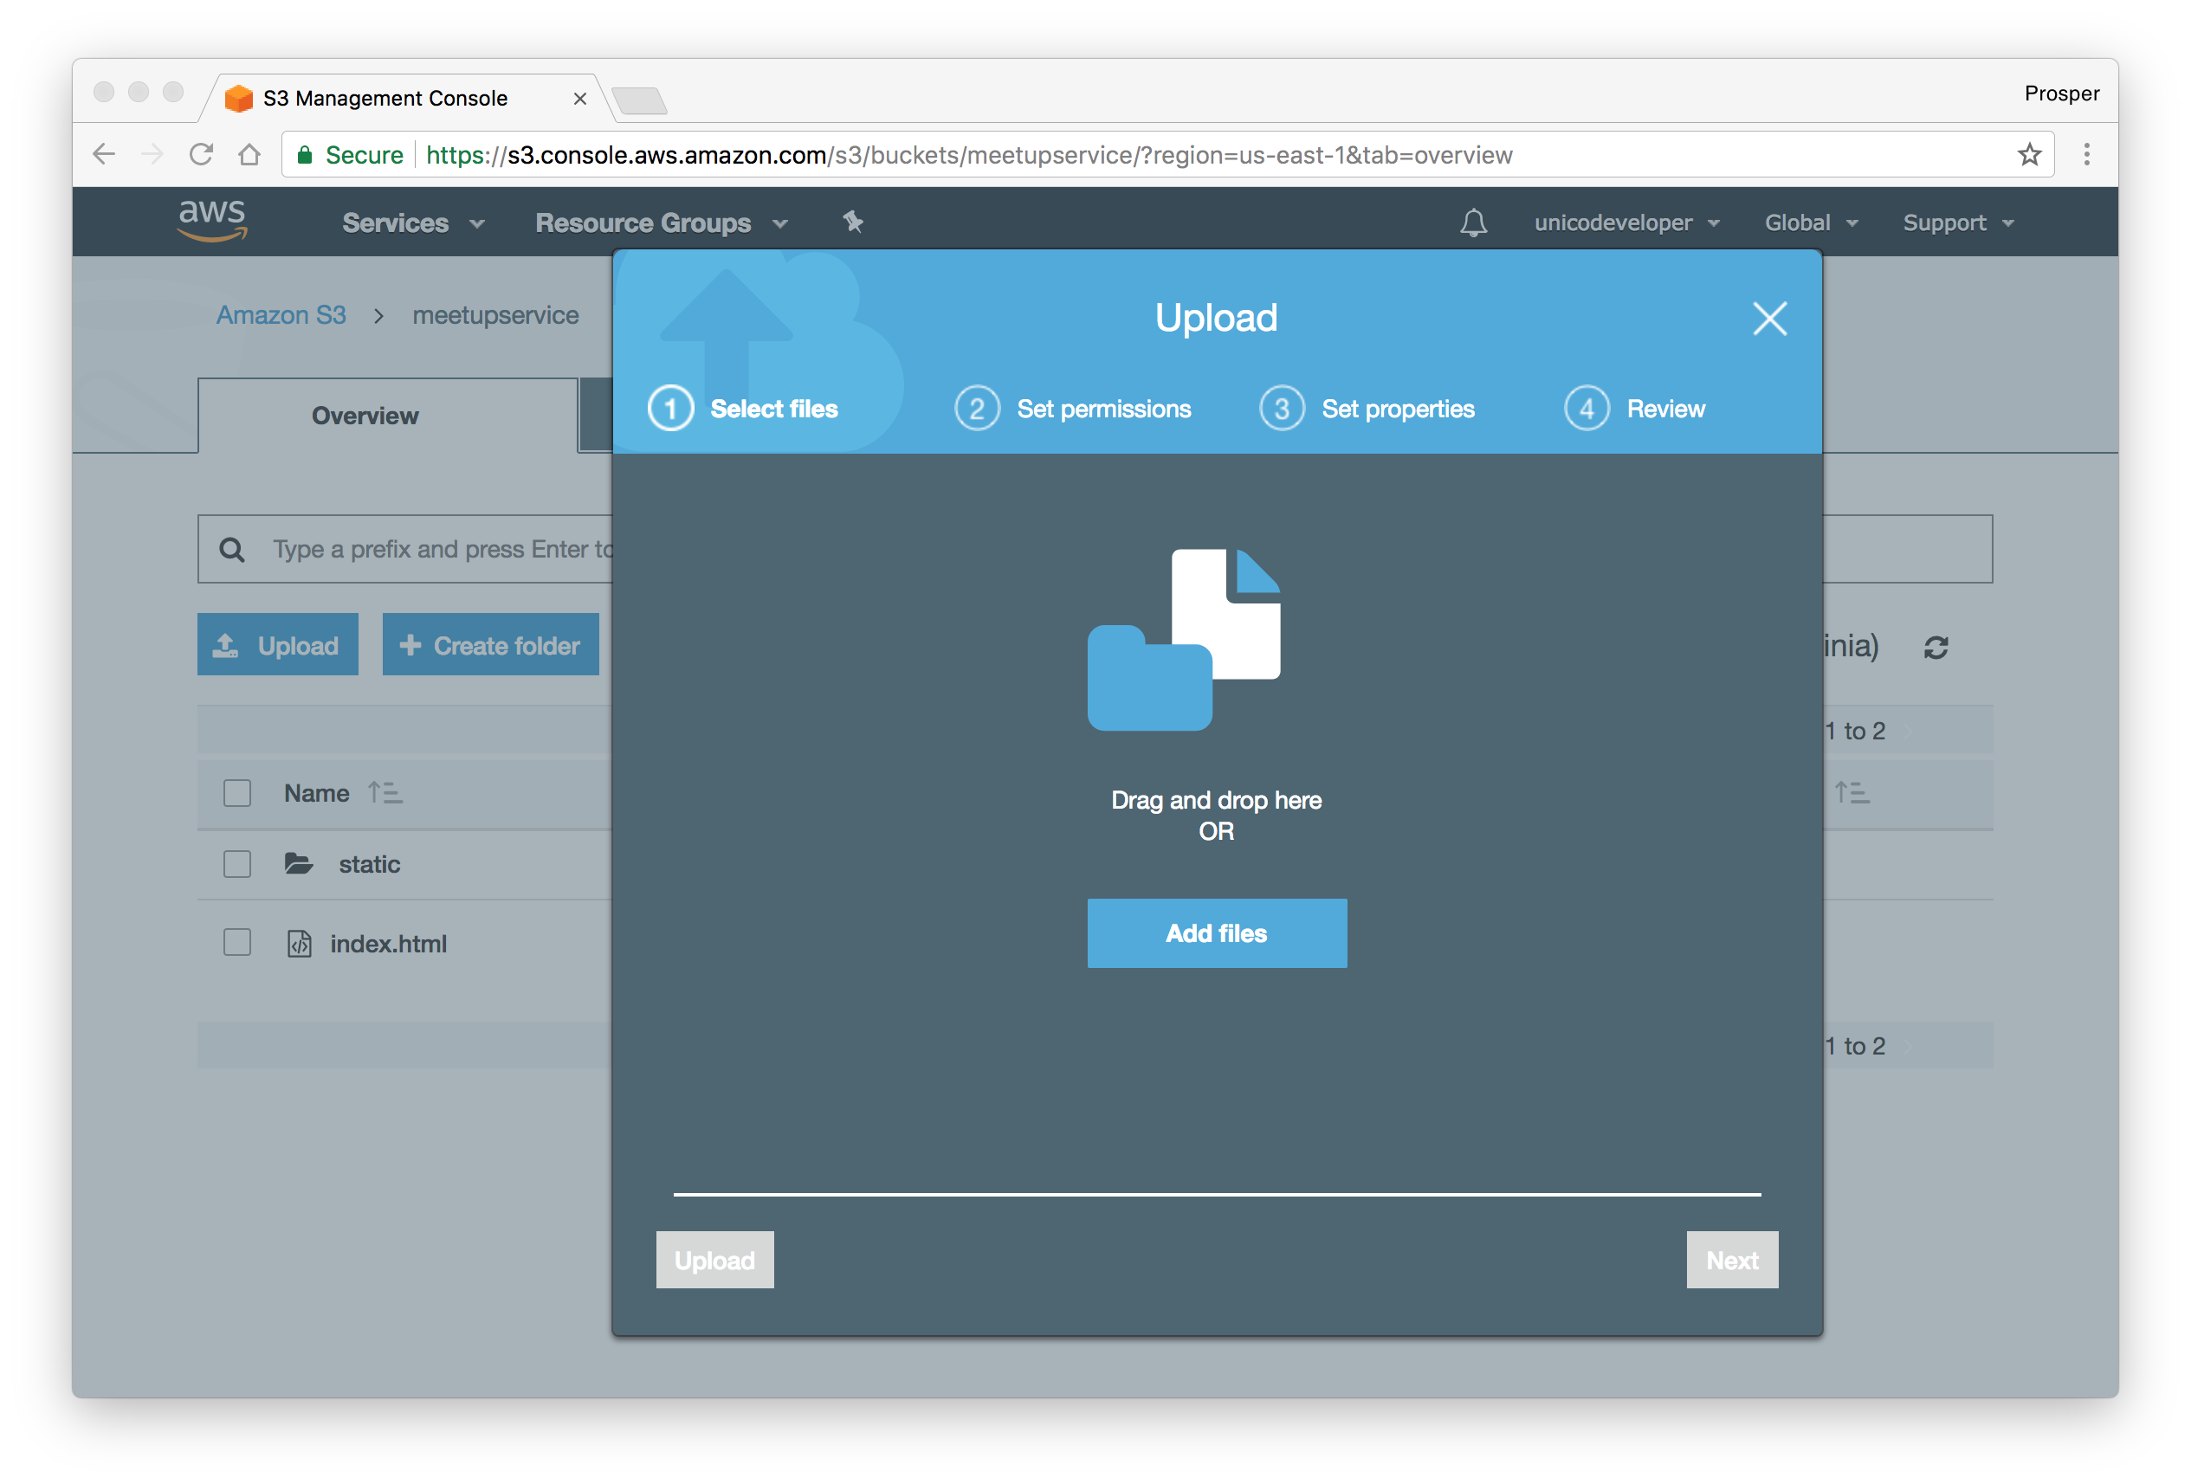The width and height of the screenshot is (2191, 1484).
Task: Click the step 3 circle in the Upload wizard
Action: (1283, 410)
